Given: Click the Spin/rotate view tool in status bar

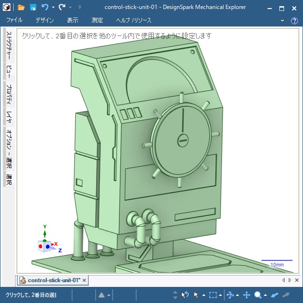Looking at the screenshot, I should (230, 295).
